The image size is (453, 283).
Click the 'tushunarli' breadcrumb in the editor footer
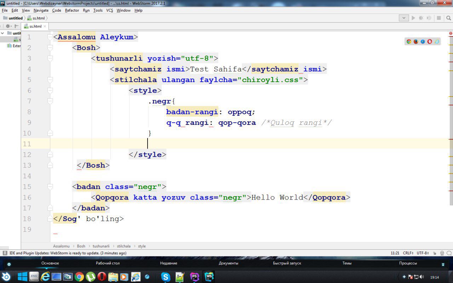point(101,246)
